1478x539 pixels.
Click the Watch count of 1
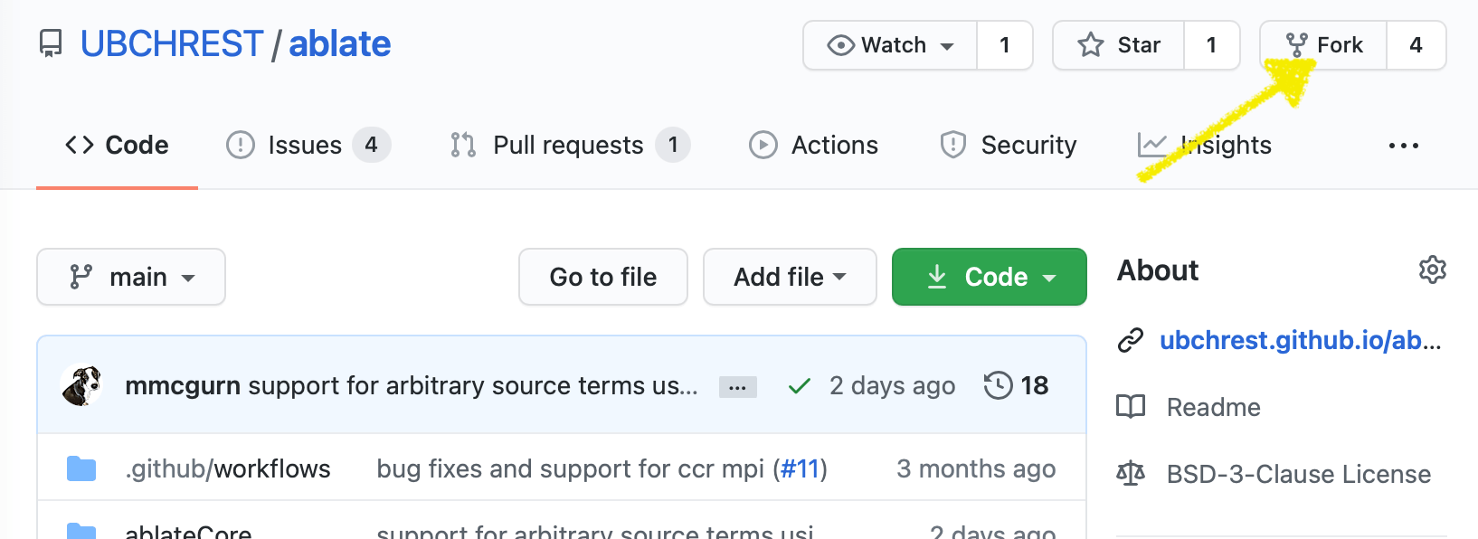1005,45
